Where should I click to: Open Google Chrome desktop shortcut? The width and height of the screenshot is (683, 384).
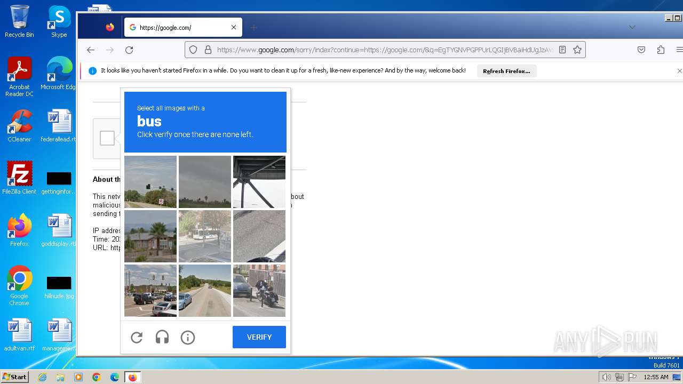tap(19, 286)
